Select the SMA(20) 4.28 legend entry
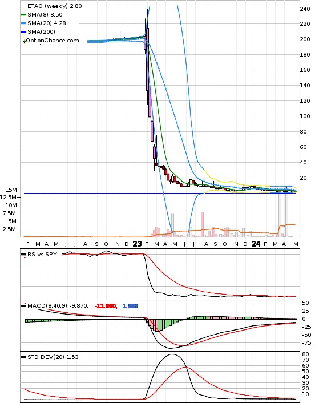 click(47, 23)
